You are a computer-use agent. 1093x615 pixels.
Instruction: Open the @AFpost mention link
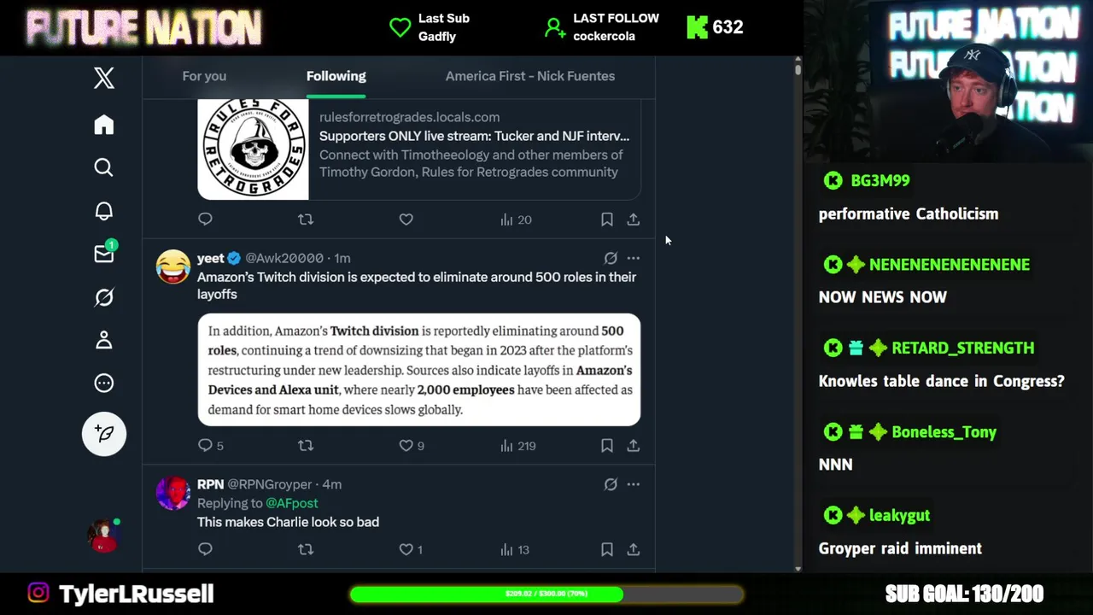tap(291, 503)
